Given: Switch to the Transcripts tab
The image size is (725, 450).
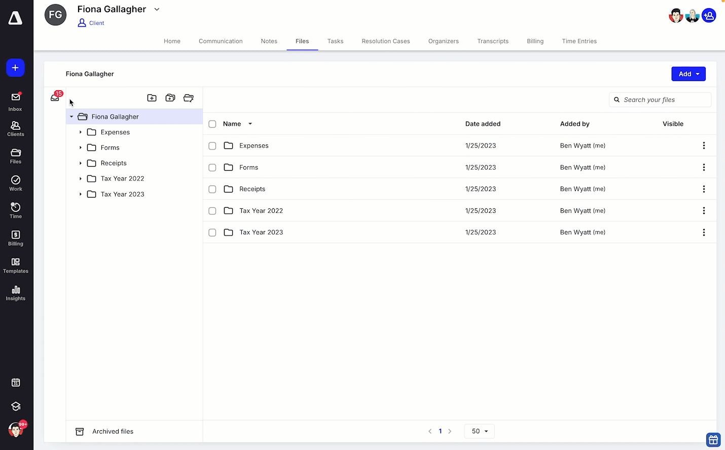Looking at the screenshot, I should pyautogui.click(x=493, y=41).
